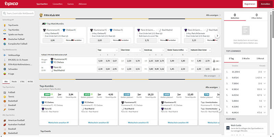This screenshot has height=137, width=274.
Task: Open Sportwetten in top navigation
Action: click(42, 4)
